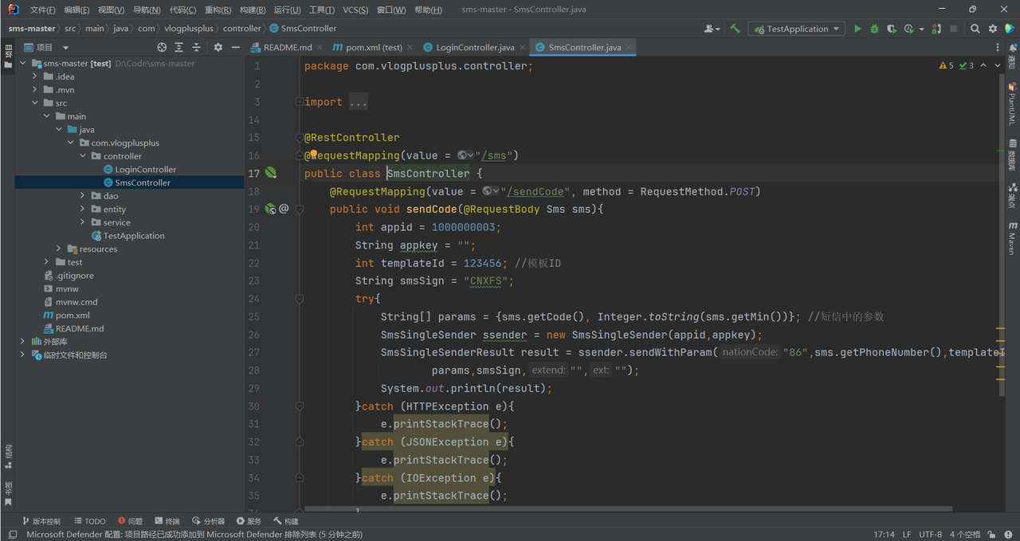This screenshot has width=1020, height=541.
Task: Click the run gutter icon on line 17
Action: [x=271, y=173]
